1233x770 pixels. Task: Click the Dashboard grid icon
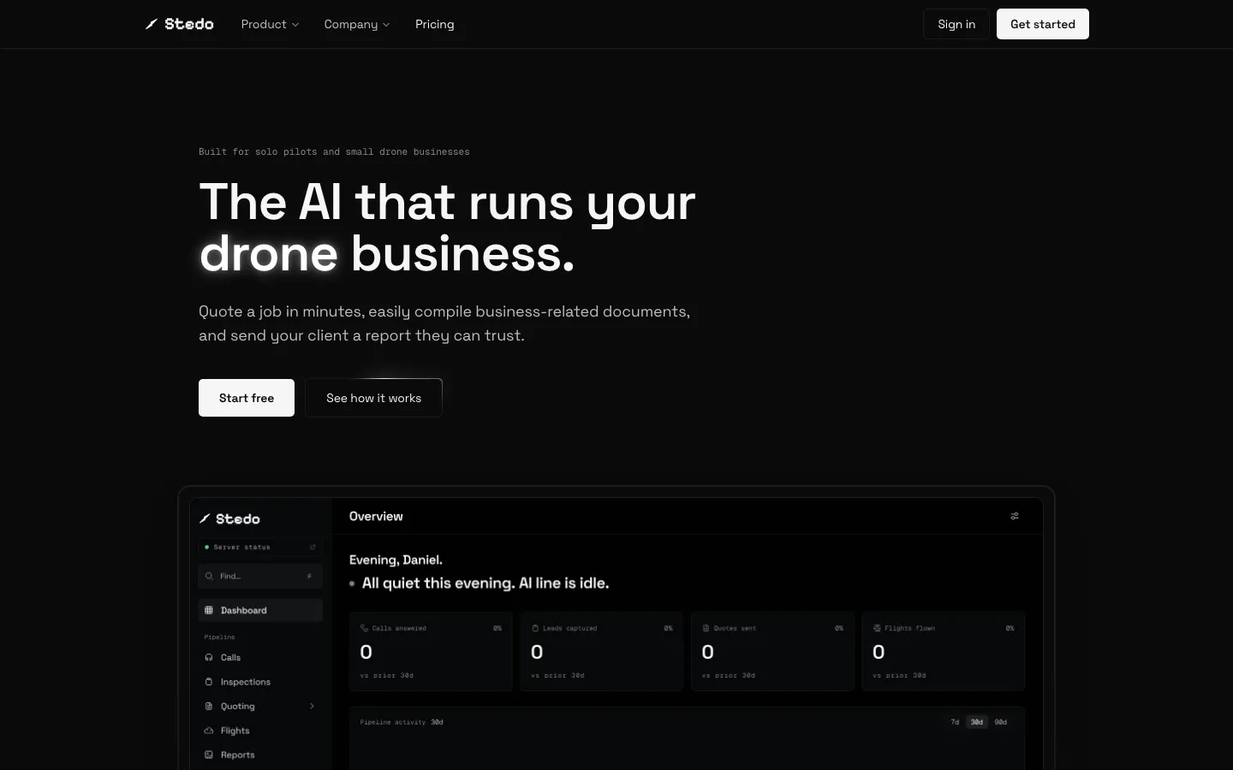pyautogui.click(x=209, y=610)
